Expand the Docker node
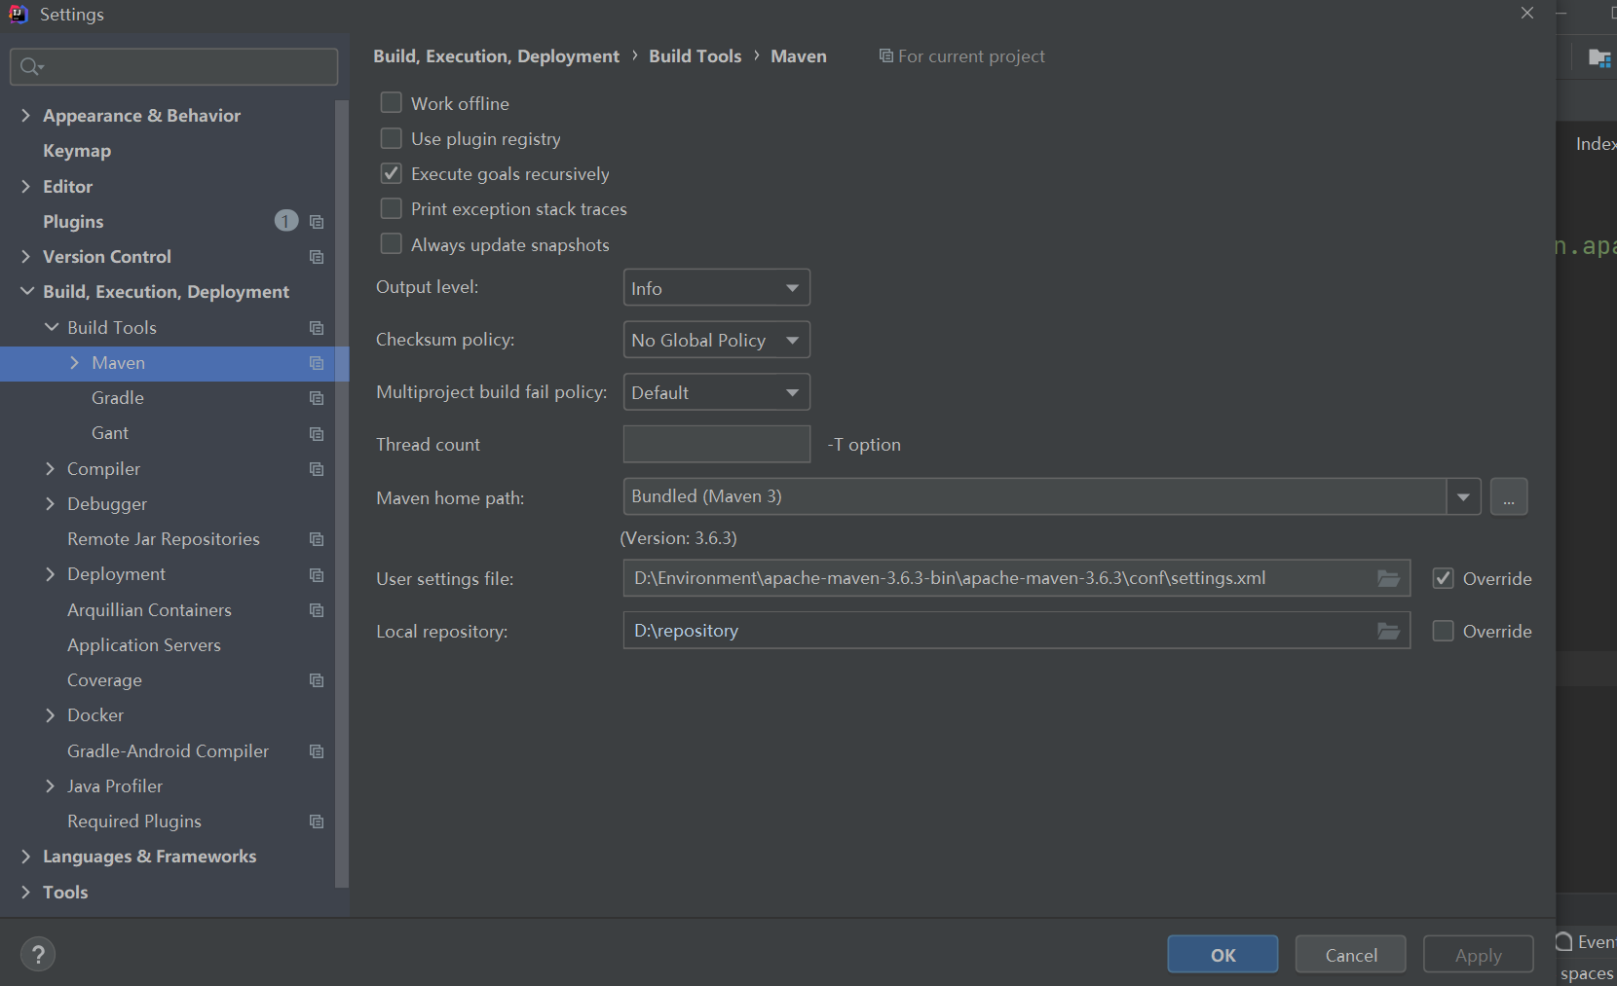1617x986 pixels. [x=51, y=715]
